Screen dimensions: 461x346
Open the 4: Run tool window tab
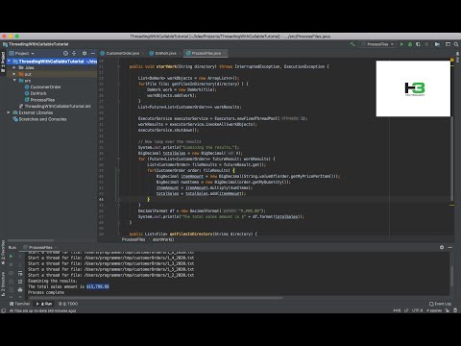(x=44, y=304)
